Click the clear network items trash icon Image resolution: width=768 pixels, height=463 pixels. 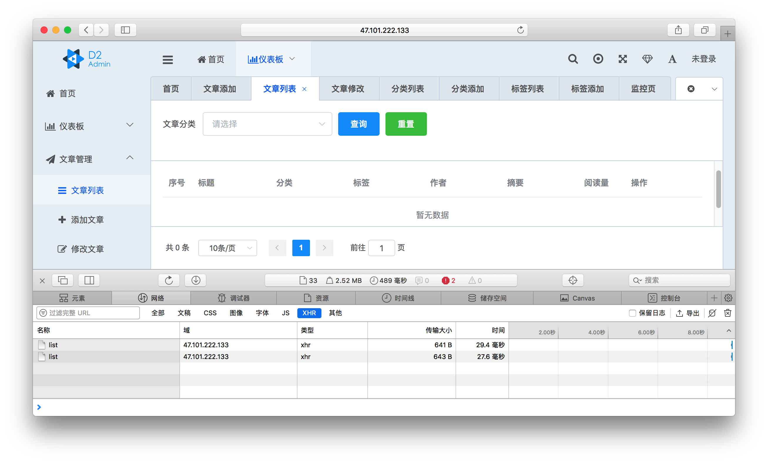pos(727,313)
